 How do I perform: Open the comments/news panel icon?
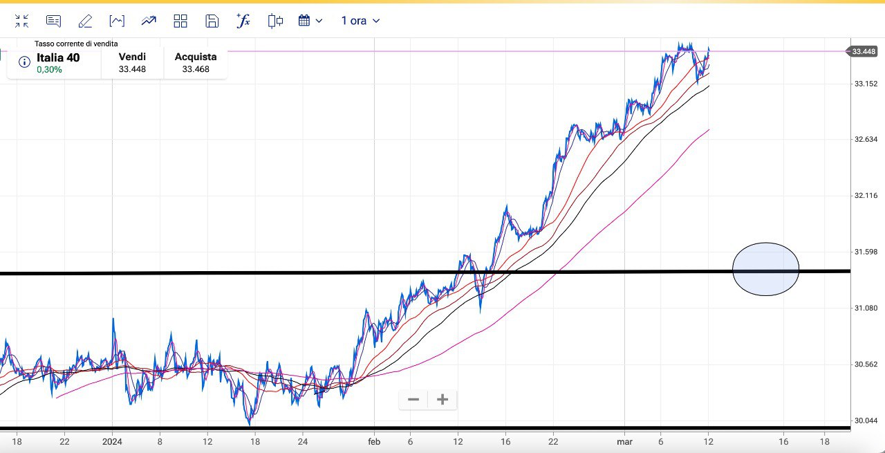tap(53, 21)
